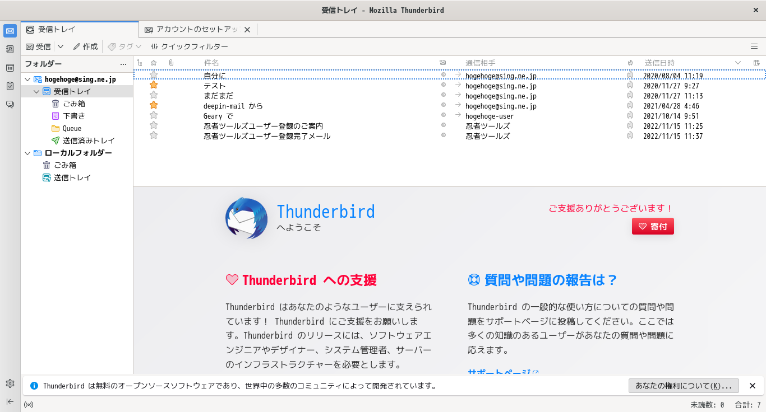Click 作成 to compose message
Viewport: 766px width, 412px height.
tap(85, 46)
